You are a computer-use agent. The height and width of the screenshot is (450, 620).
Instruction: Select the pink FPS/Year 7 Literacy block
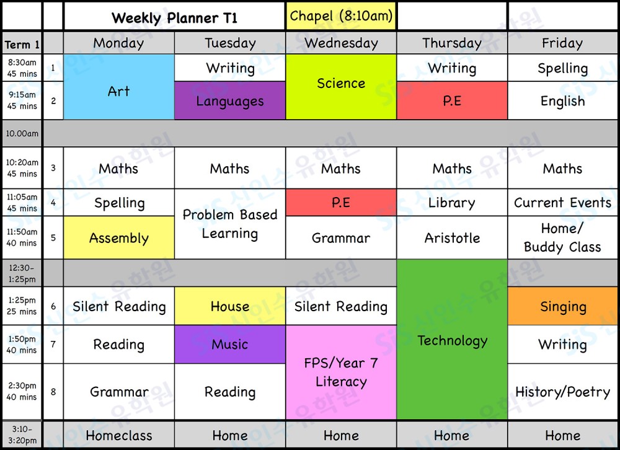[x=341, y=372]
